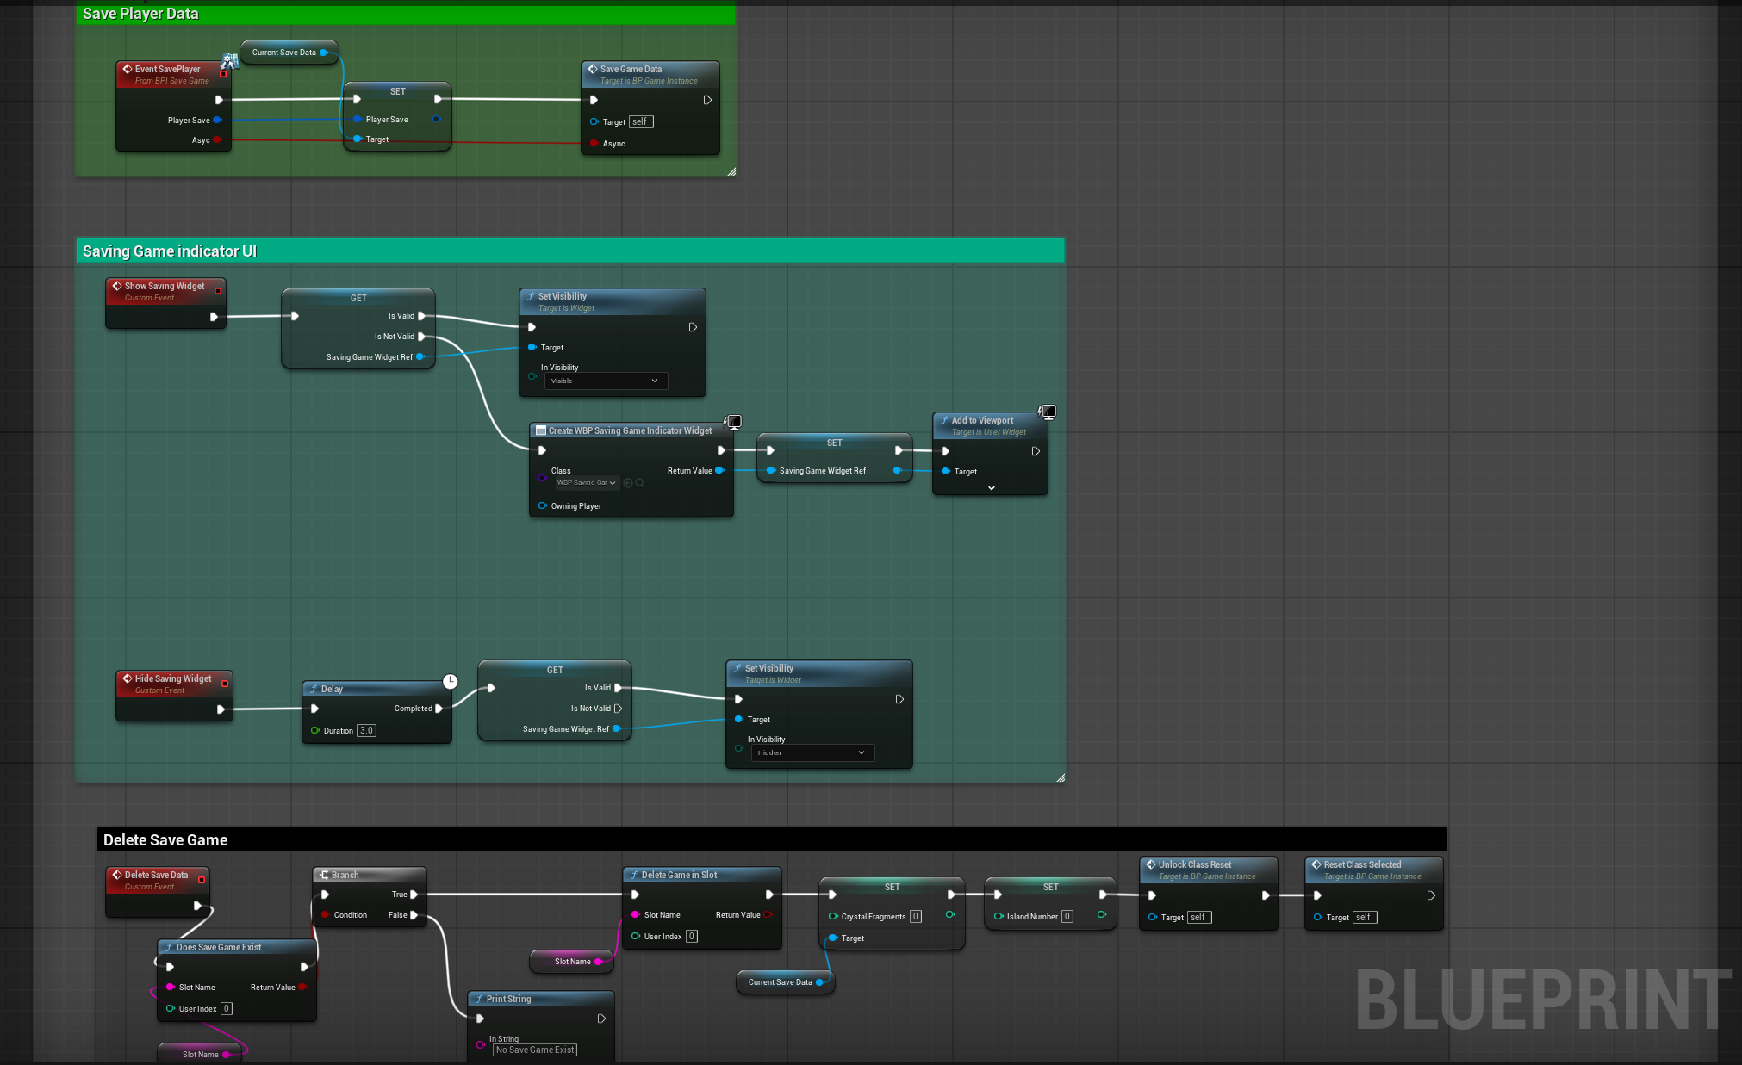Click Return Value pin on Does Save Game Exist
The height and width of the screenshot is (1065, 1742).
click(x=302, y=988)
